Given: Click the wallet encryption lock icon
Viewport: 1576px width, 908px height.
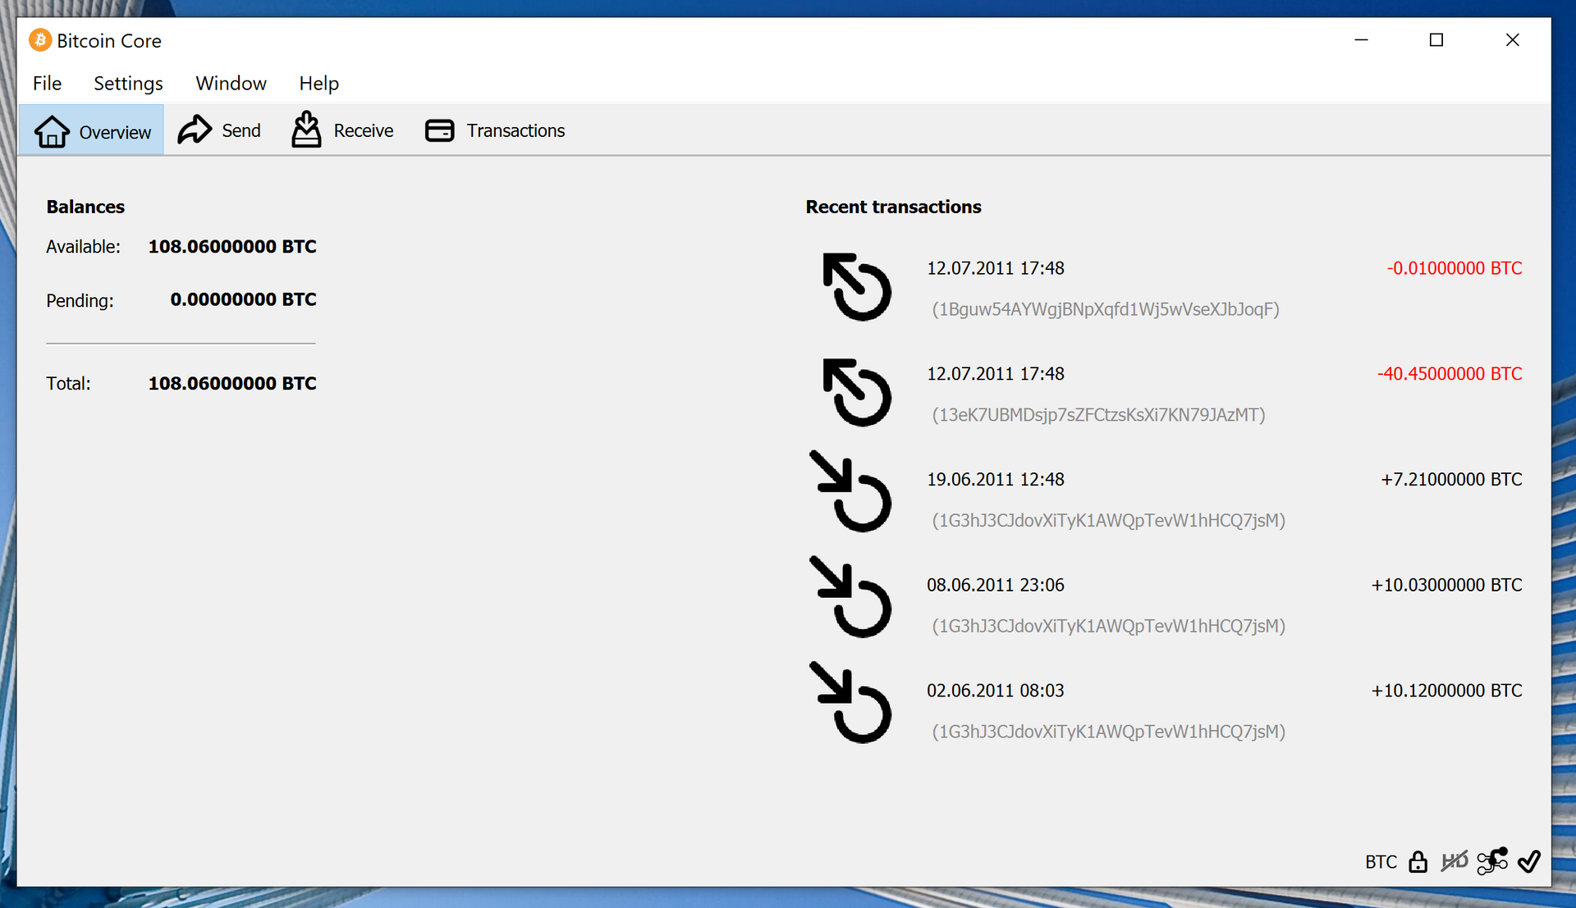Looking at the screenshot, I should (x=1418, y=862).
